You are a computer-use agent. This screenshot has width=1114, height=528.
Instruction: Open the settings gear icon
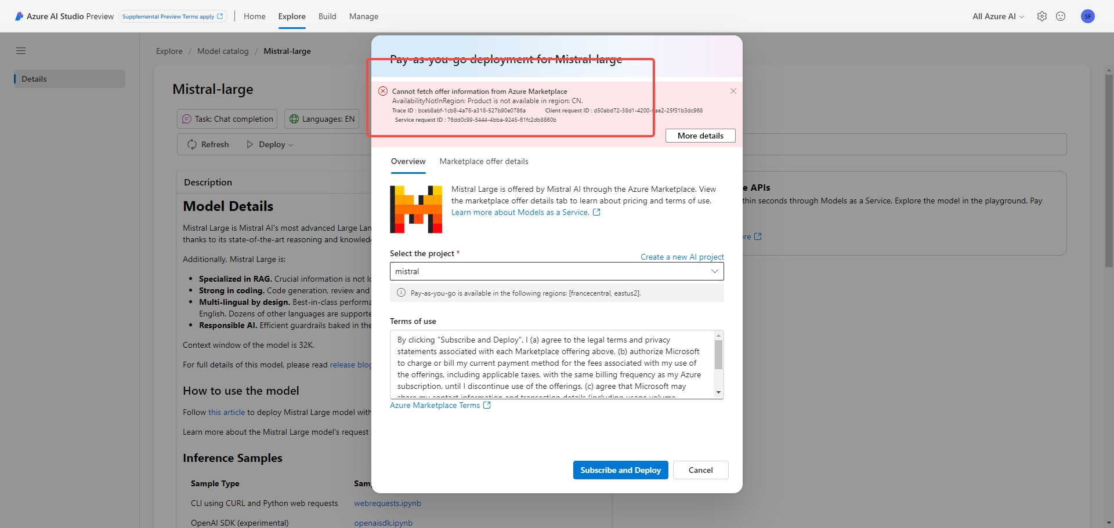click(x=1042, y=16)
